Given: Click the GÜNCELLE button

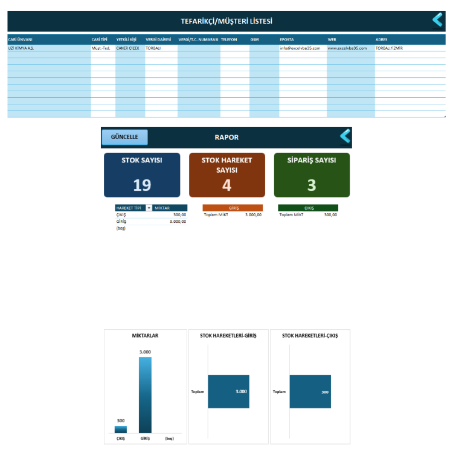Looking at the screenshot, I should [124, 137].
